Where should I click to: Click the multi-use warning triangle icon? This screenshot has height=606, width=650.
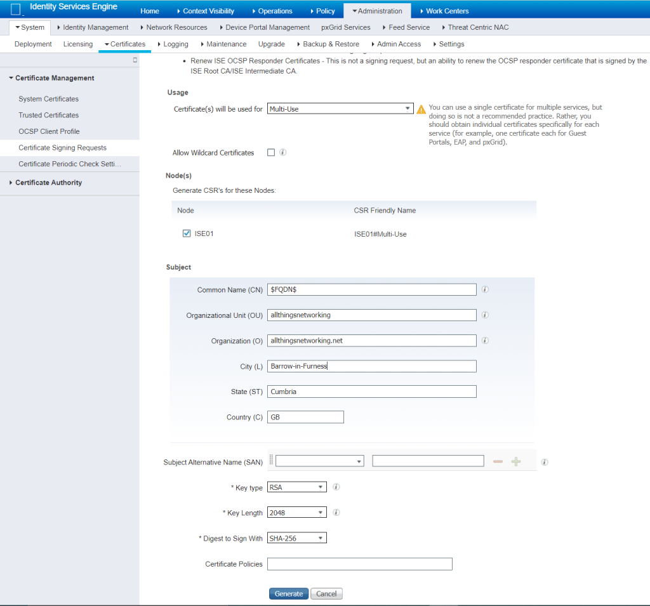coord(421,109)
